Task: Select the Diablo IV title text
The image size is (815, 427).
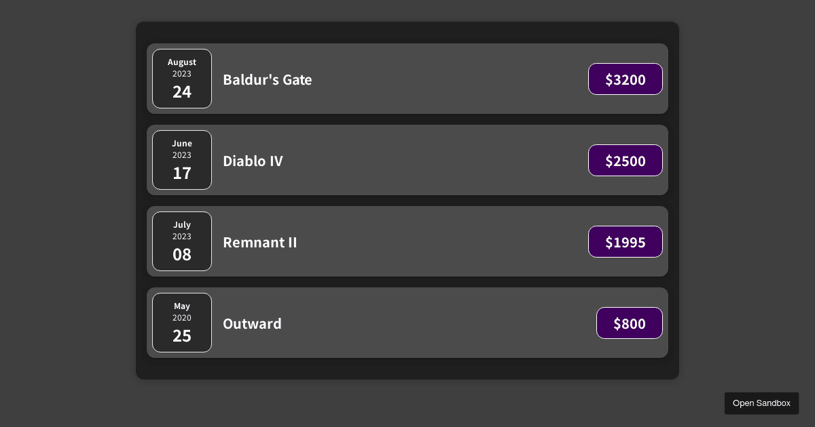Action: pos(253,161)
